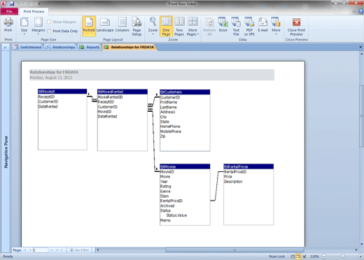Click the current page number field

(x=40, y=250)
